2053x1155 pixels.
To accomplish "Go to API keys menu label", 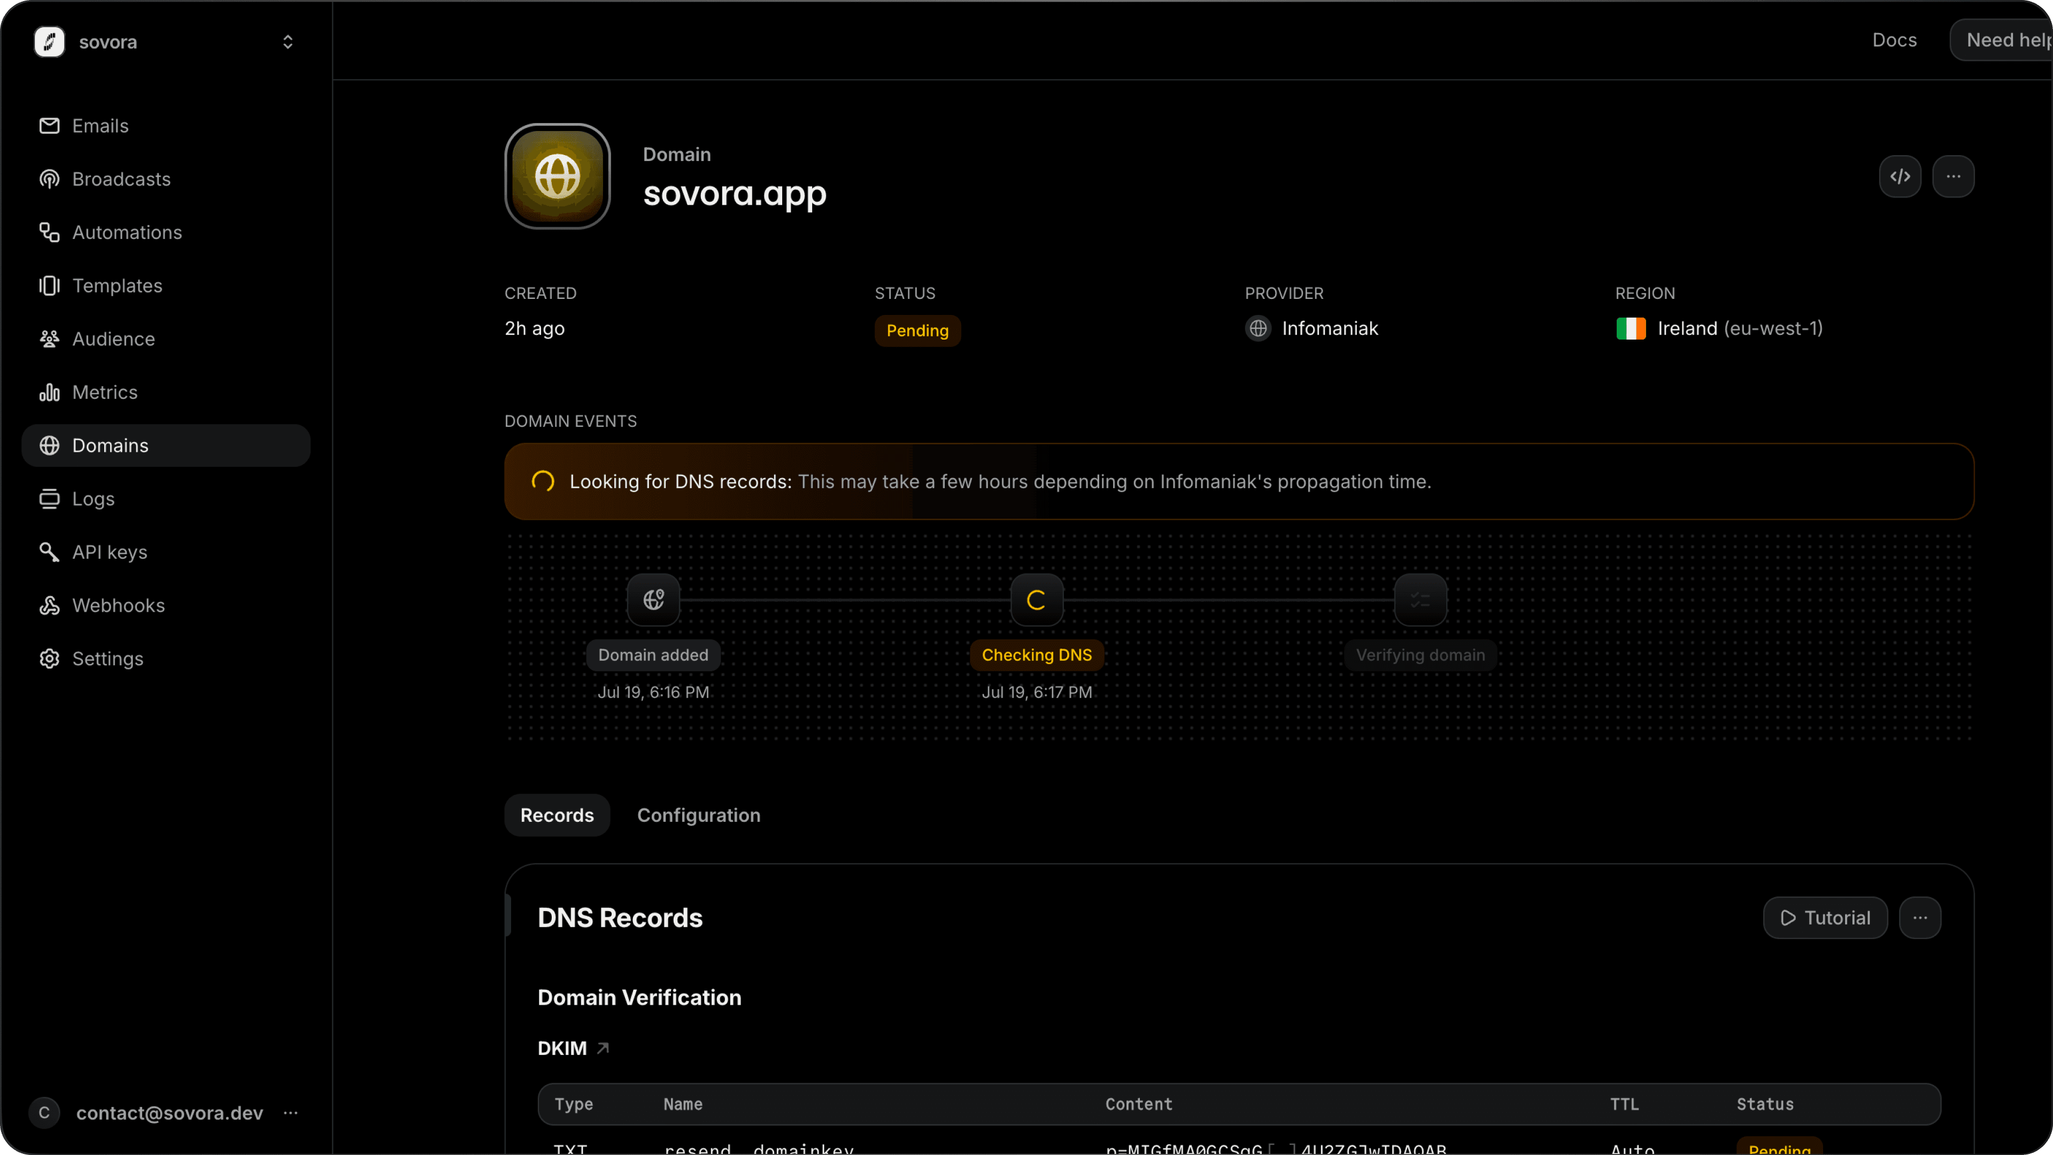I will point(110,552).
